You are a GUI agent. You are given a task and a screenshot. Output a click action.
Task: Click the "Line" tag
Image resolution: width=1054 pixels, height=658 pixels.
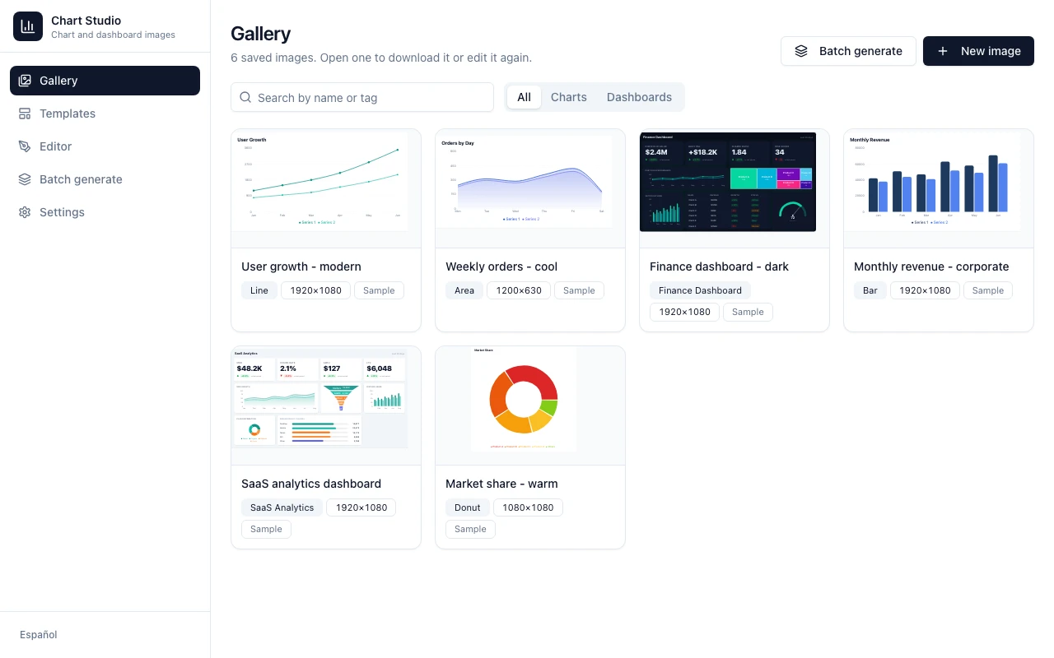click(259, 290)
